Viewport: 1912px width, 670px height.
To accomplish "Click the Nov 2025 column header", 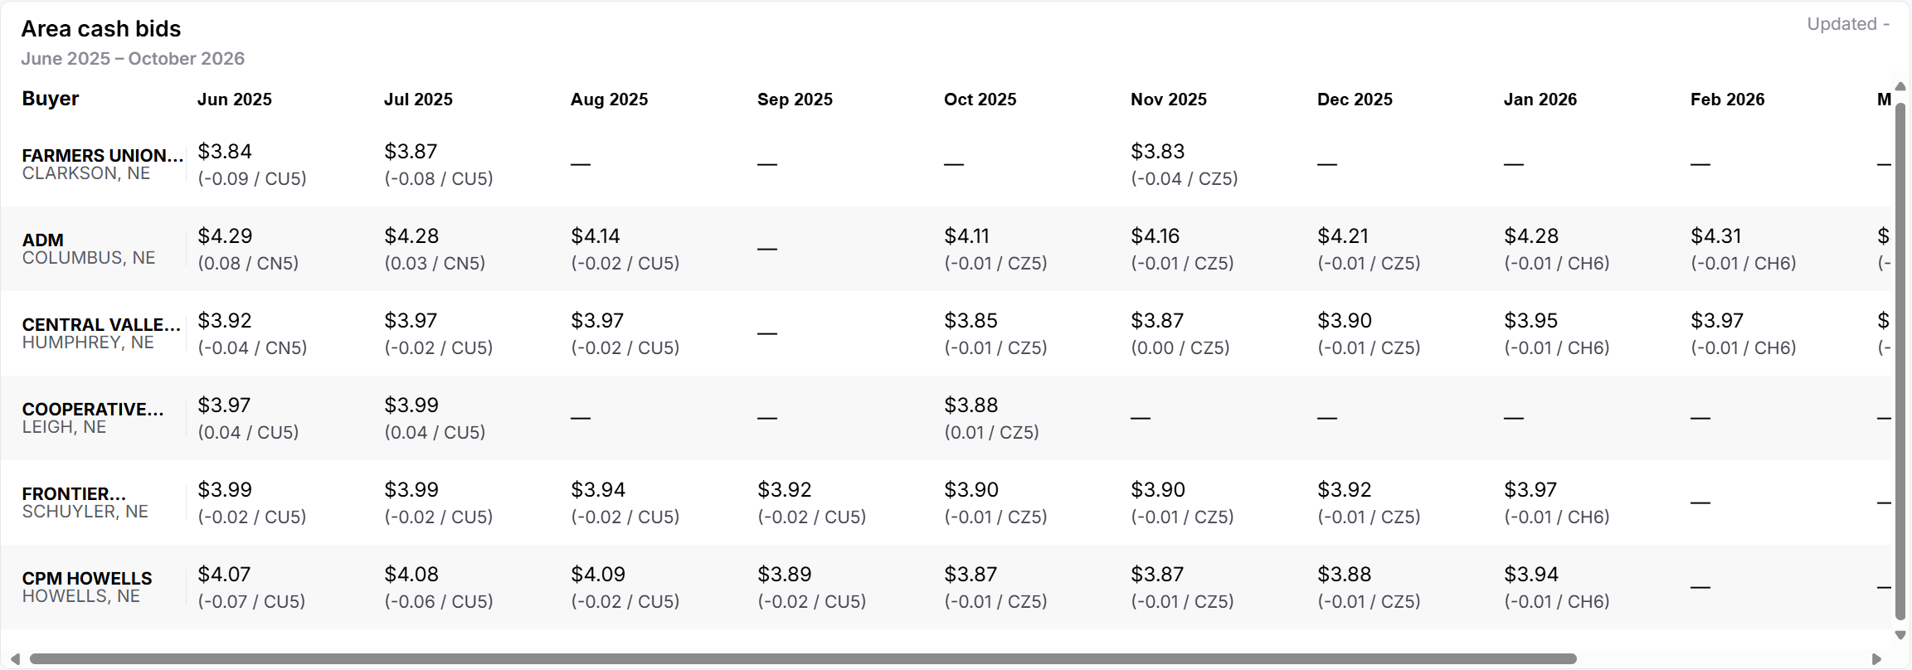I will 1168,100.
